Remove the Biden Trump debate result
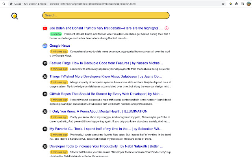Image resolution: width=252 pixels, height=157 pixels. tap(167, 28)
